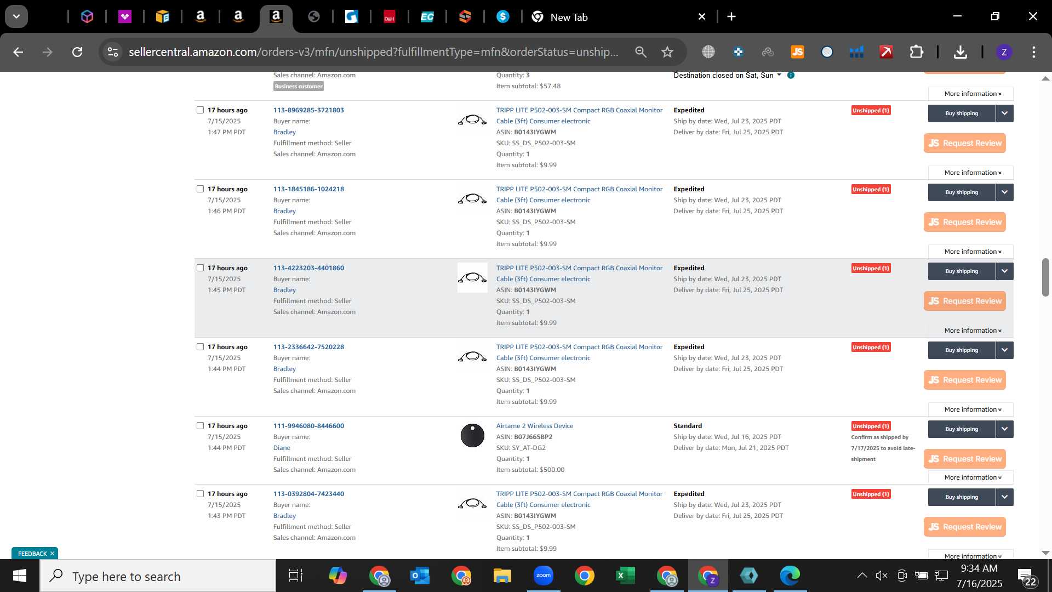
Task: Open Buy shipping dropdown arrow for Airtame order
Action: coord(1004,429)
